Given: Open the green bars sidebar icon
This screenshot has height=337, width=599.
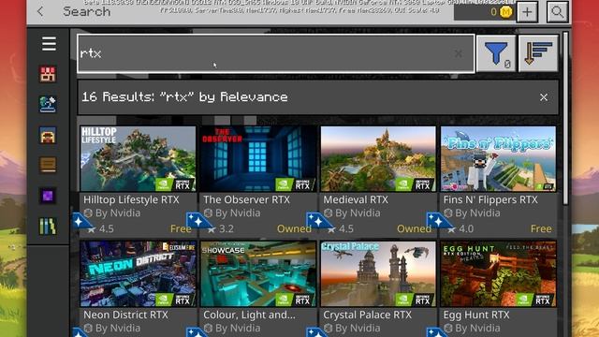Looking at the screenshot, I should (x=48, y=227).
